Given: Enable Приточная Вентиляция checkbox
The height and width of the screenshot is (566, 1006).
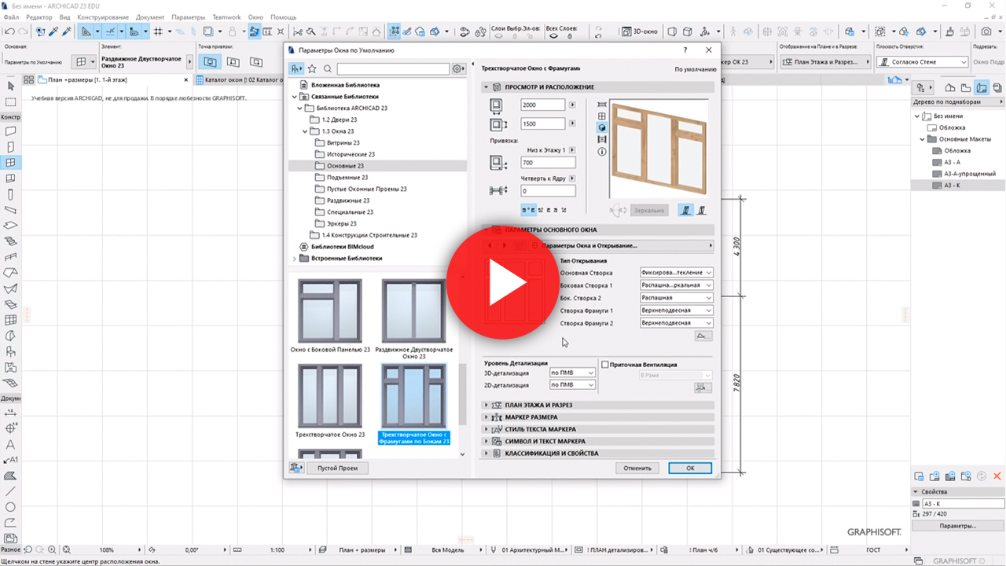Looking at the screenshot, I should [605, 365].
